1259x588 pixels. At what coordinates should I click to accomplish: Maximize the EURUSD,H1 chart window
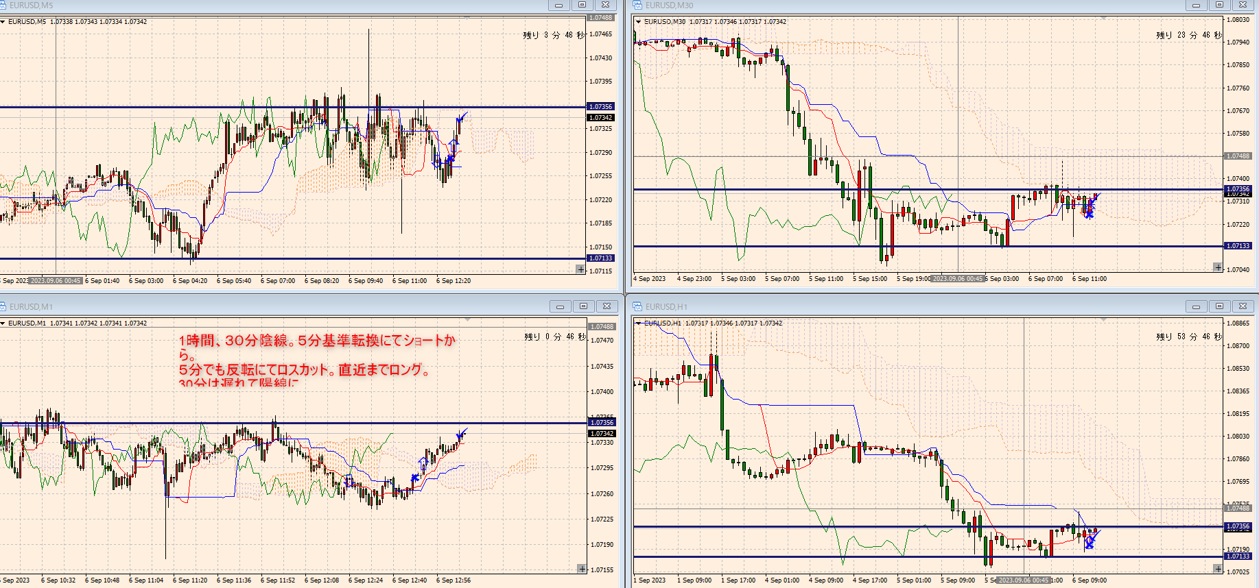(x=1220, y=306)
